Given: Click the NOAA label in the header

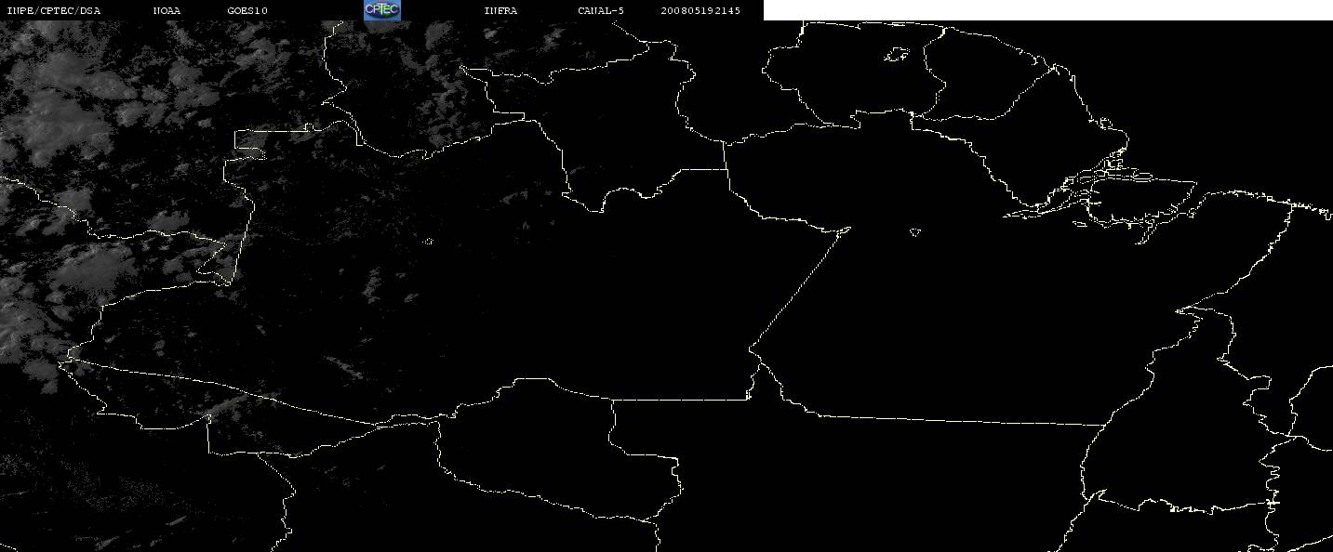Looking at the screenshot, I should [167, 11].
